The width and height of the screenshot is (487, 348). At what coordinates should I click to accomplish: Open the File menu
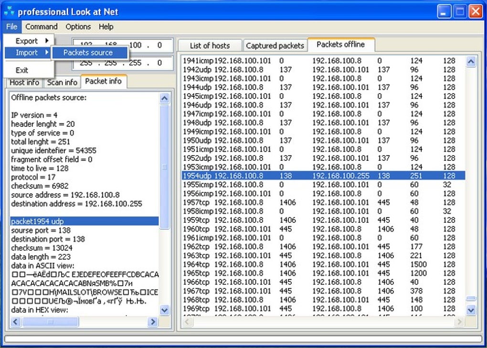click(x=11, y=27)
